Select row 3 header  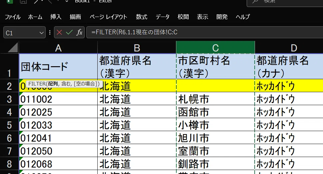(9, 98)
